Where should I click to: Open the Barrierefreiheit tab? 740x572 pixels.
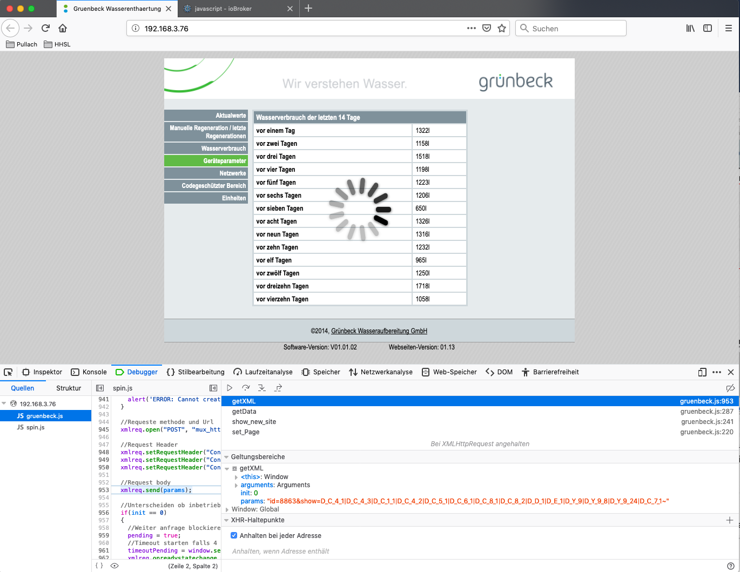(x=550, y=372)
